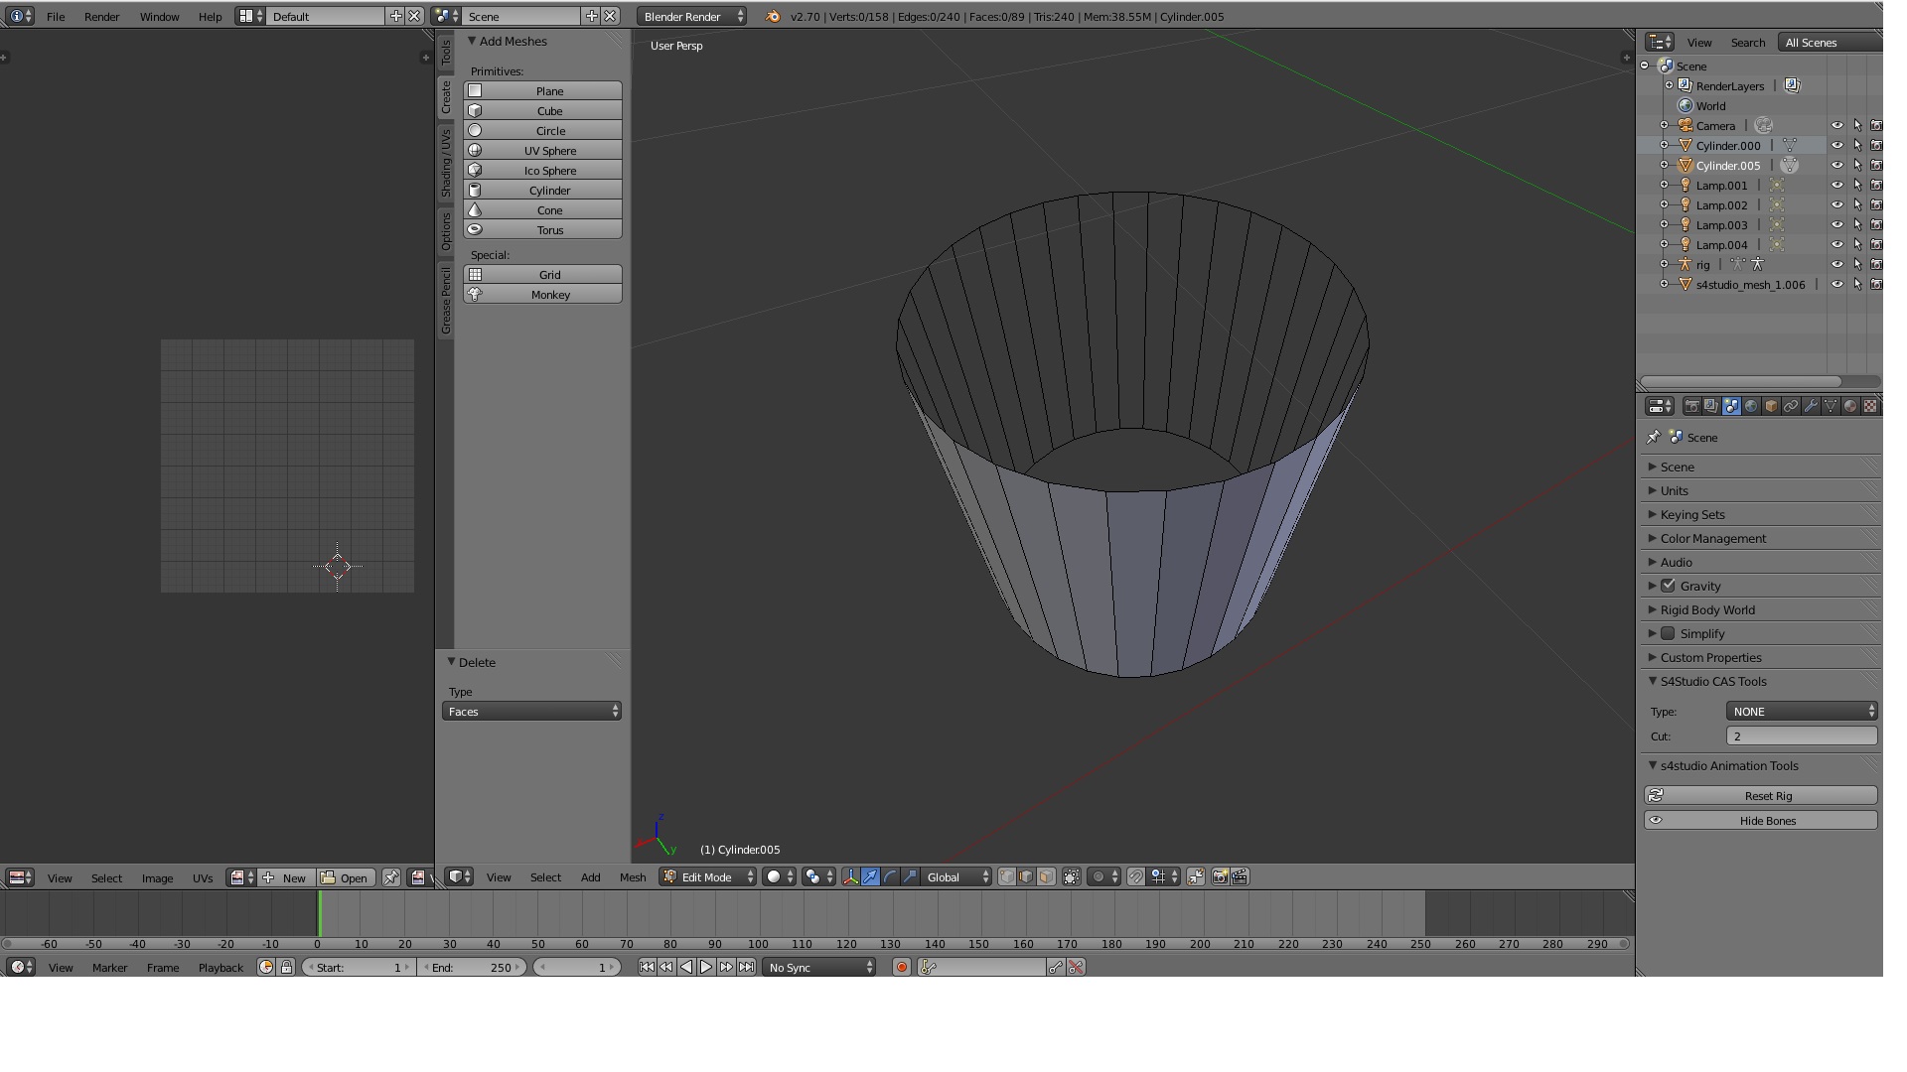Image resolution: width=1907 pixels, height=1072 pixels.
Task: Open S4Studio CAS Tools Type NONE dropdown
Action: [1802, 711]
